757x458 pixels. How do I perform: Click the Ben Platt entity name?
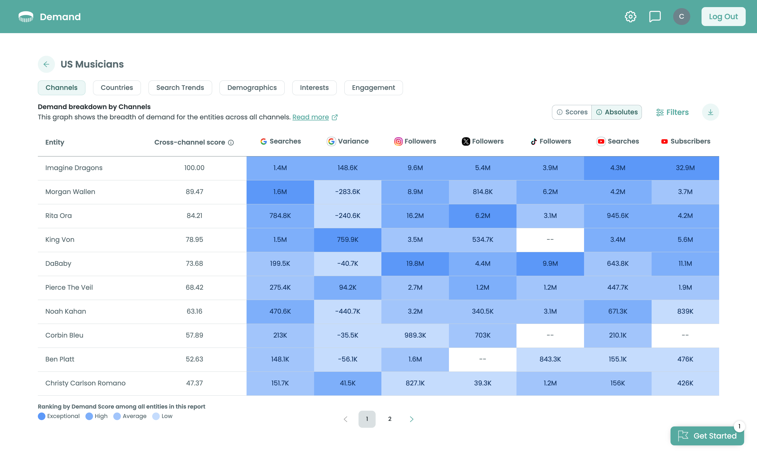click(x=60, y=359)
